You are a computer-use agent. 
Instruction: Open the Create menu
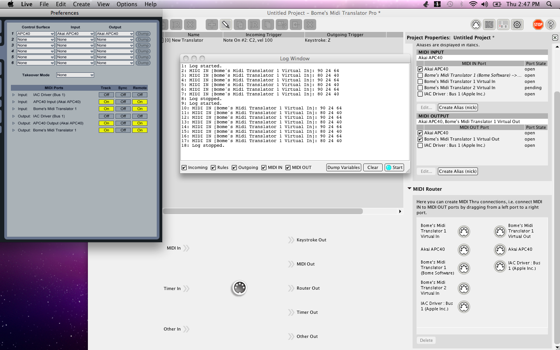pos(82,4)
